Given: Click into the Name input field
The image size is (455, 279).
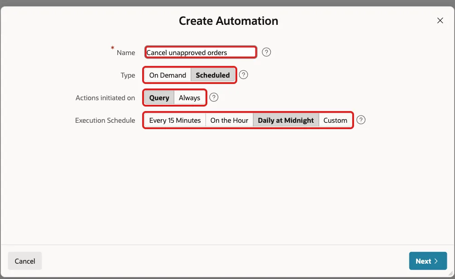Looking at the screenshot, I should pos(201,52).
